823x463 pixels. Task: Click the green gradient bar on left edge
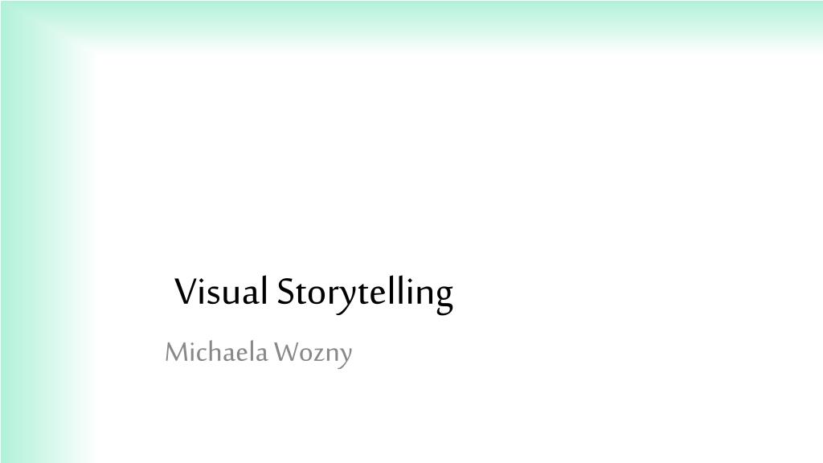(x=45, y=257)
